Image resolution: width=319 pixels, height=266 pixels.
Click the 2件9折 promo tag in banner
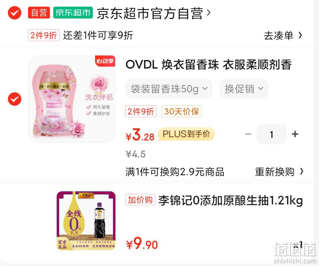44,35
